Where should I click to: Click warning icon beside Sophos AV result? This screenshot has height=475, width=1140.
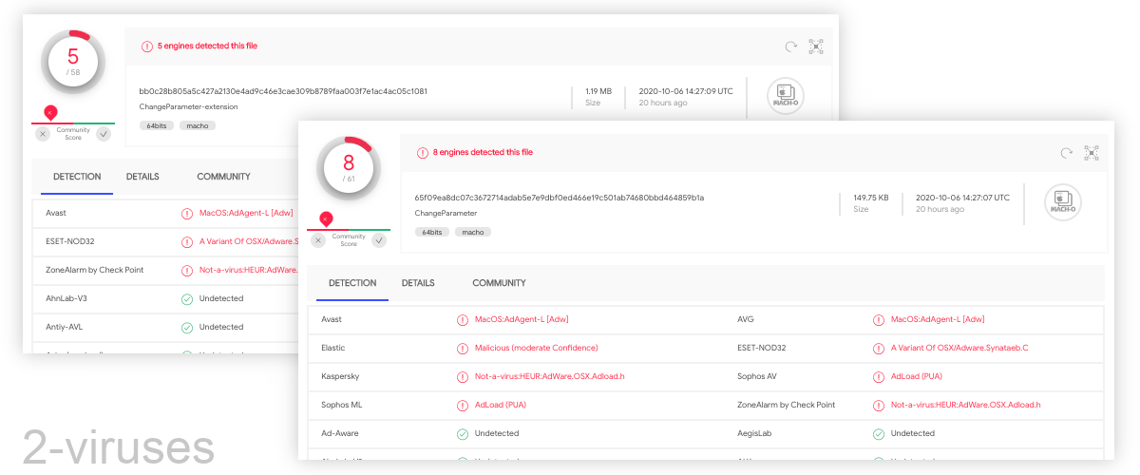pos(879,377)
